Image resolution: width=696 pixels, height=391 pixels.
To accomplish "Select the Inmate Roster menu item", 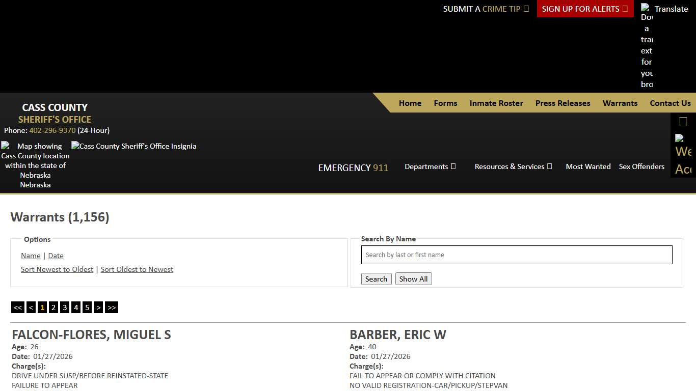I will (x=496, y=103).
